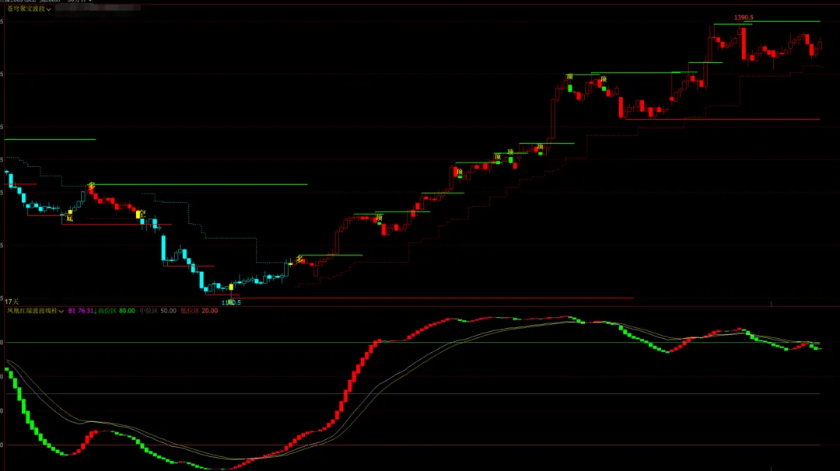The height and width of the screenshot is (471, 840).
Task: Click the 1390.5 high price label
Action: pos(744,18)
